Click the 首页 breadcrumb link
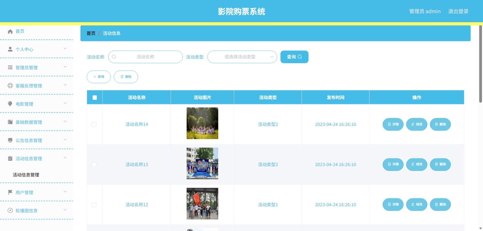483x231 pixels. (x=91, y=33)
